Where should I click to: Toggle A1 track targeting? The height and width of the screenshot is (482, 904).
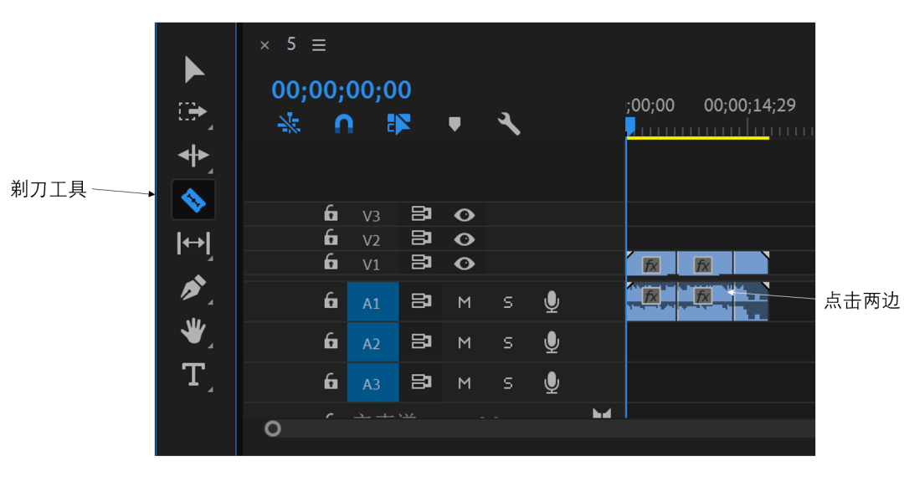372,301
